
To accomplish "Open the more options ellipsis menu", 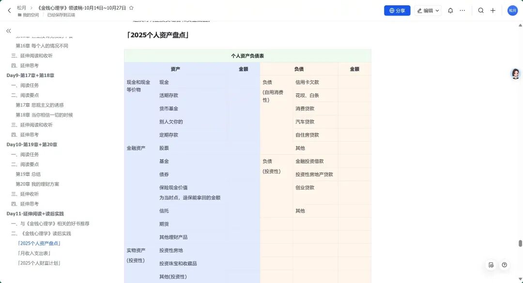I will 462,11.
